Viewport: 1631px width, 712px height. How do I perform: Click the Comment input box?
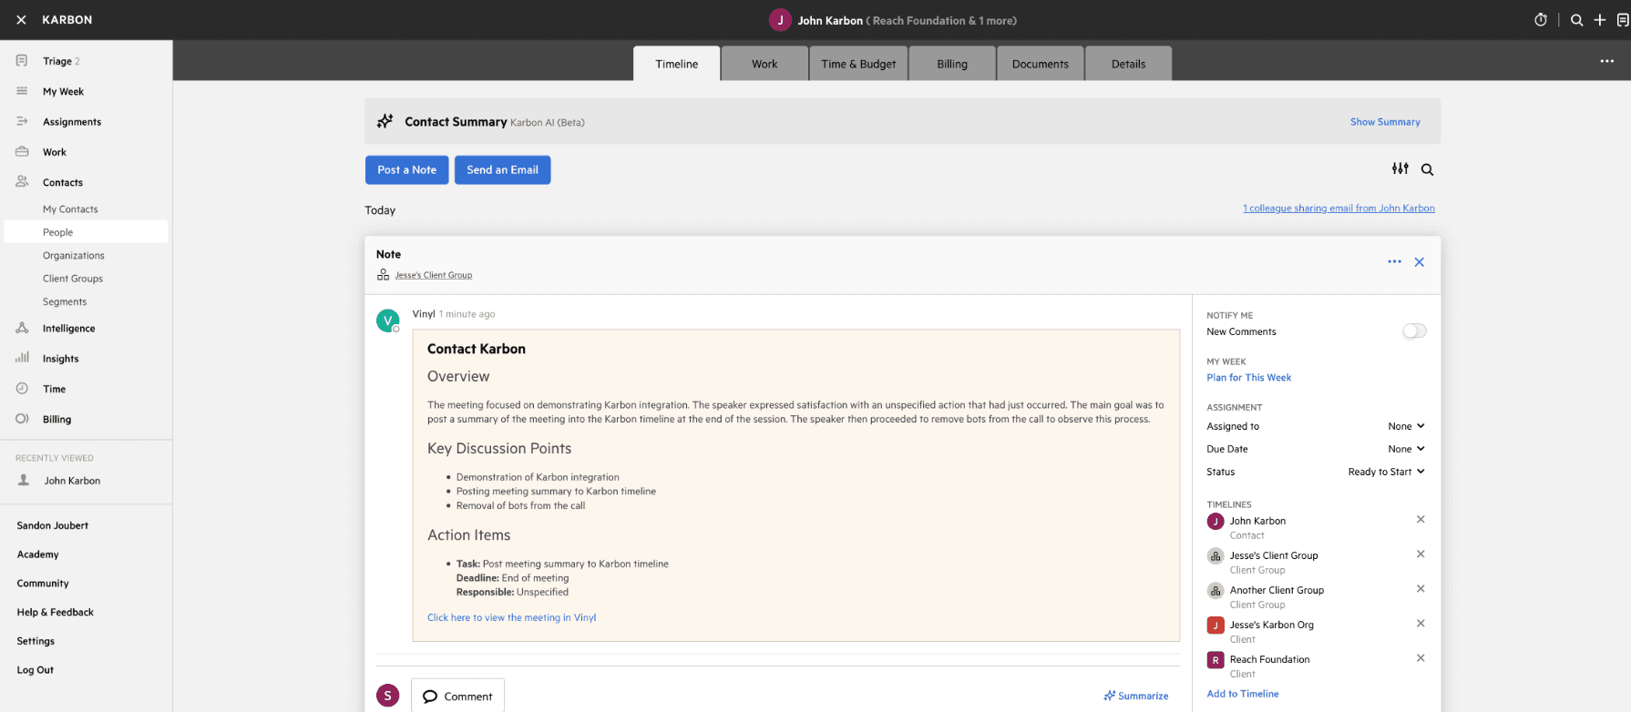click(x=457, y=696)
